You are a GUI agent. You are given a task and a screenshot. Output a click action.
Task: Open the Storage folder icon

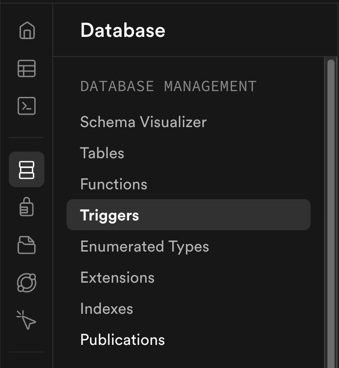(27, 245)
